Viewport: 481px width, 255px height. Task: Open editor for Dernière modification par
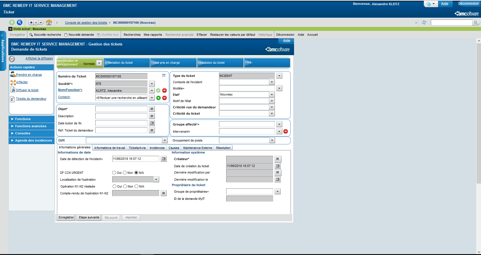coord(278,173)
